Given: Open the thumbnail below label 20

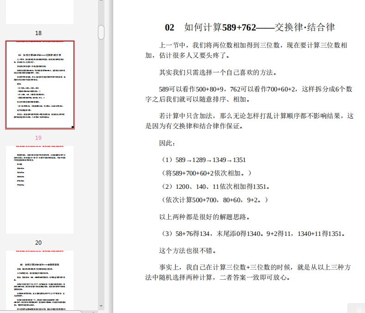Looking at the screenshot, I should pyautogui.click(x=40, y=280).
